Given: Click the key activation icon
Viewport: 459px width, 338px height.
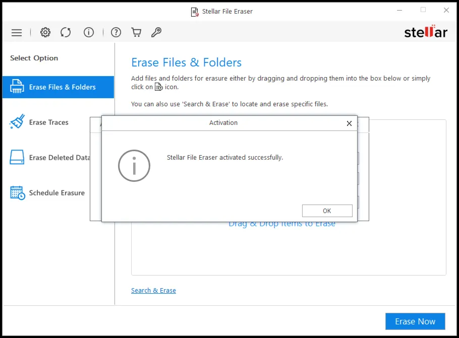Looking at the screenshot, I should [x=156, y=32].
